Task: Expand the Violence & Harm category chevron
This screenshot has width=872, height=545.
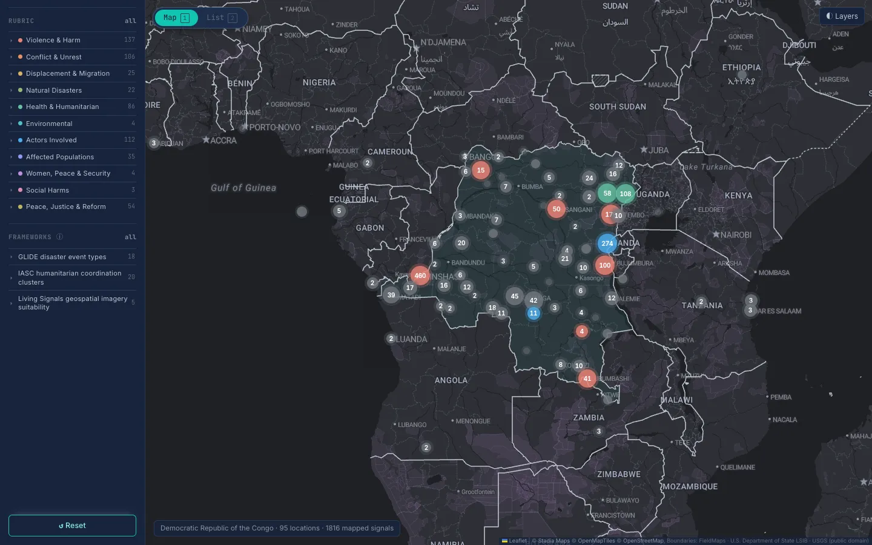Action: coord(12,41)
